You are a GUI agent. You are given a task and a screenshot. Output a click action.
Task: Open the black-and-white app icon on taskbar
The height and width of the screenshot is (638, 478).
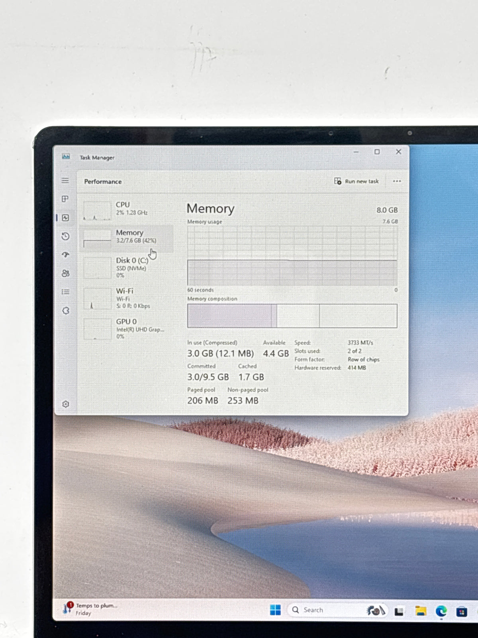tap(399, 611)
